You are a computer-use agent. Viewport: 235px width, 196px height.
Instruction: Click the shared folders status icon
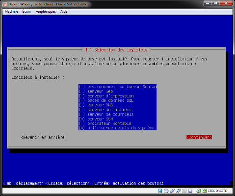point(184,191)
